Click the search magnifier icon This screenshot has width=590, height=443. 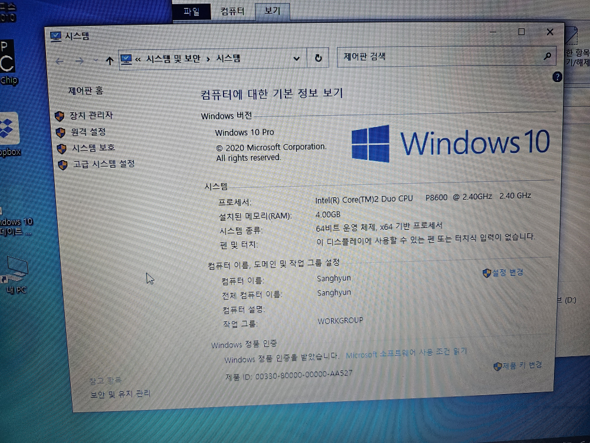point(547,57)
